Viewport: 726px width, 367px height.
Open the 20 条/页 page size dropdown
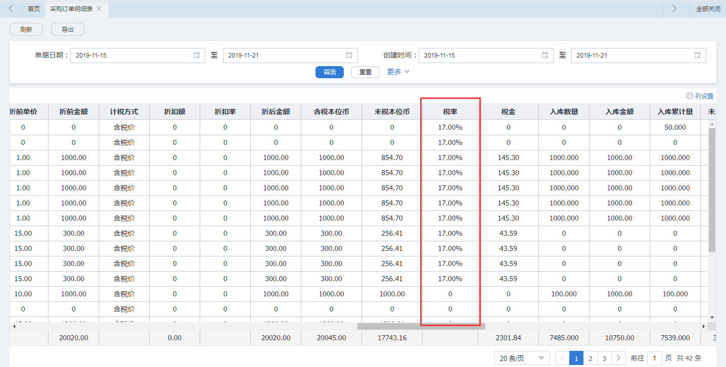pos(522,358)
